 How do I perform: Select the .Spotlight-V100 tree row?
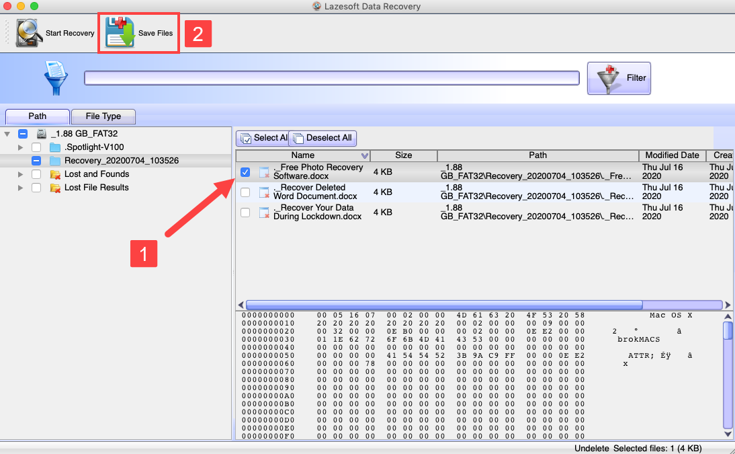pyautogui.click(x=116, y=147)
